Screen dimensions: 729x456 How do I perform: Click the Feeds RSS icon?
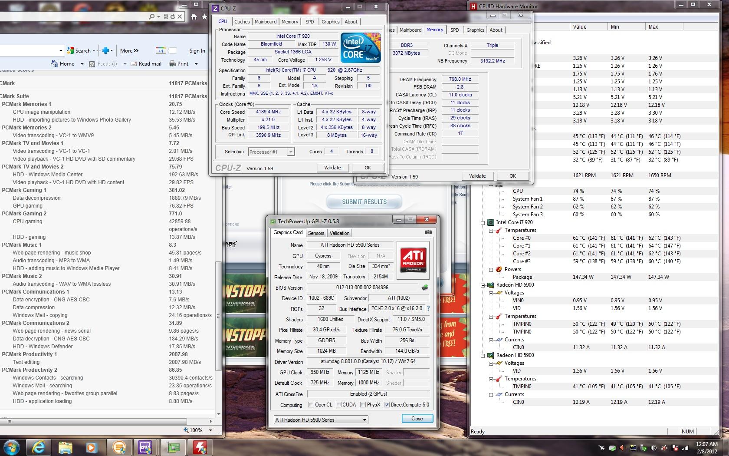(x=92, y=64)
